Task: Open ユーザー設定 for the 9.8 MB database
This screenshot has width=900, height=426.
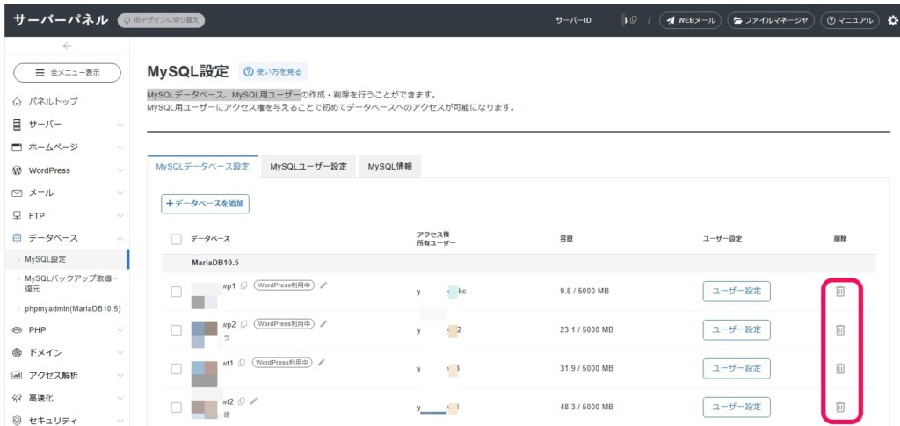Action: (737, 292)
